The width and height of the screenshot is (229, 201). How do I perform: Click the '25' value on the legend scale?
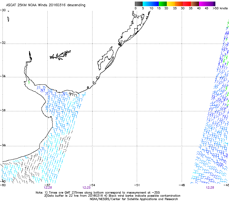click(x=175, y=8)
